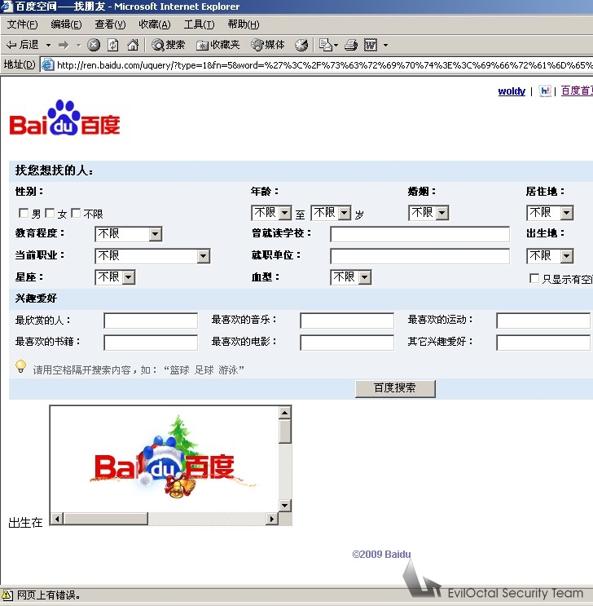Check the 只显示有空间 checkbox
This screenshot has width=593, height=606.
pos(534,278)
